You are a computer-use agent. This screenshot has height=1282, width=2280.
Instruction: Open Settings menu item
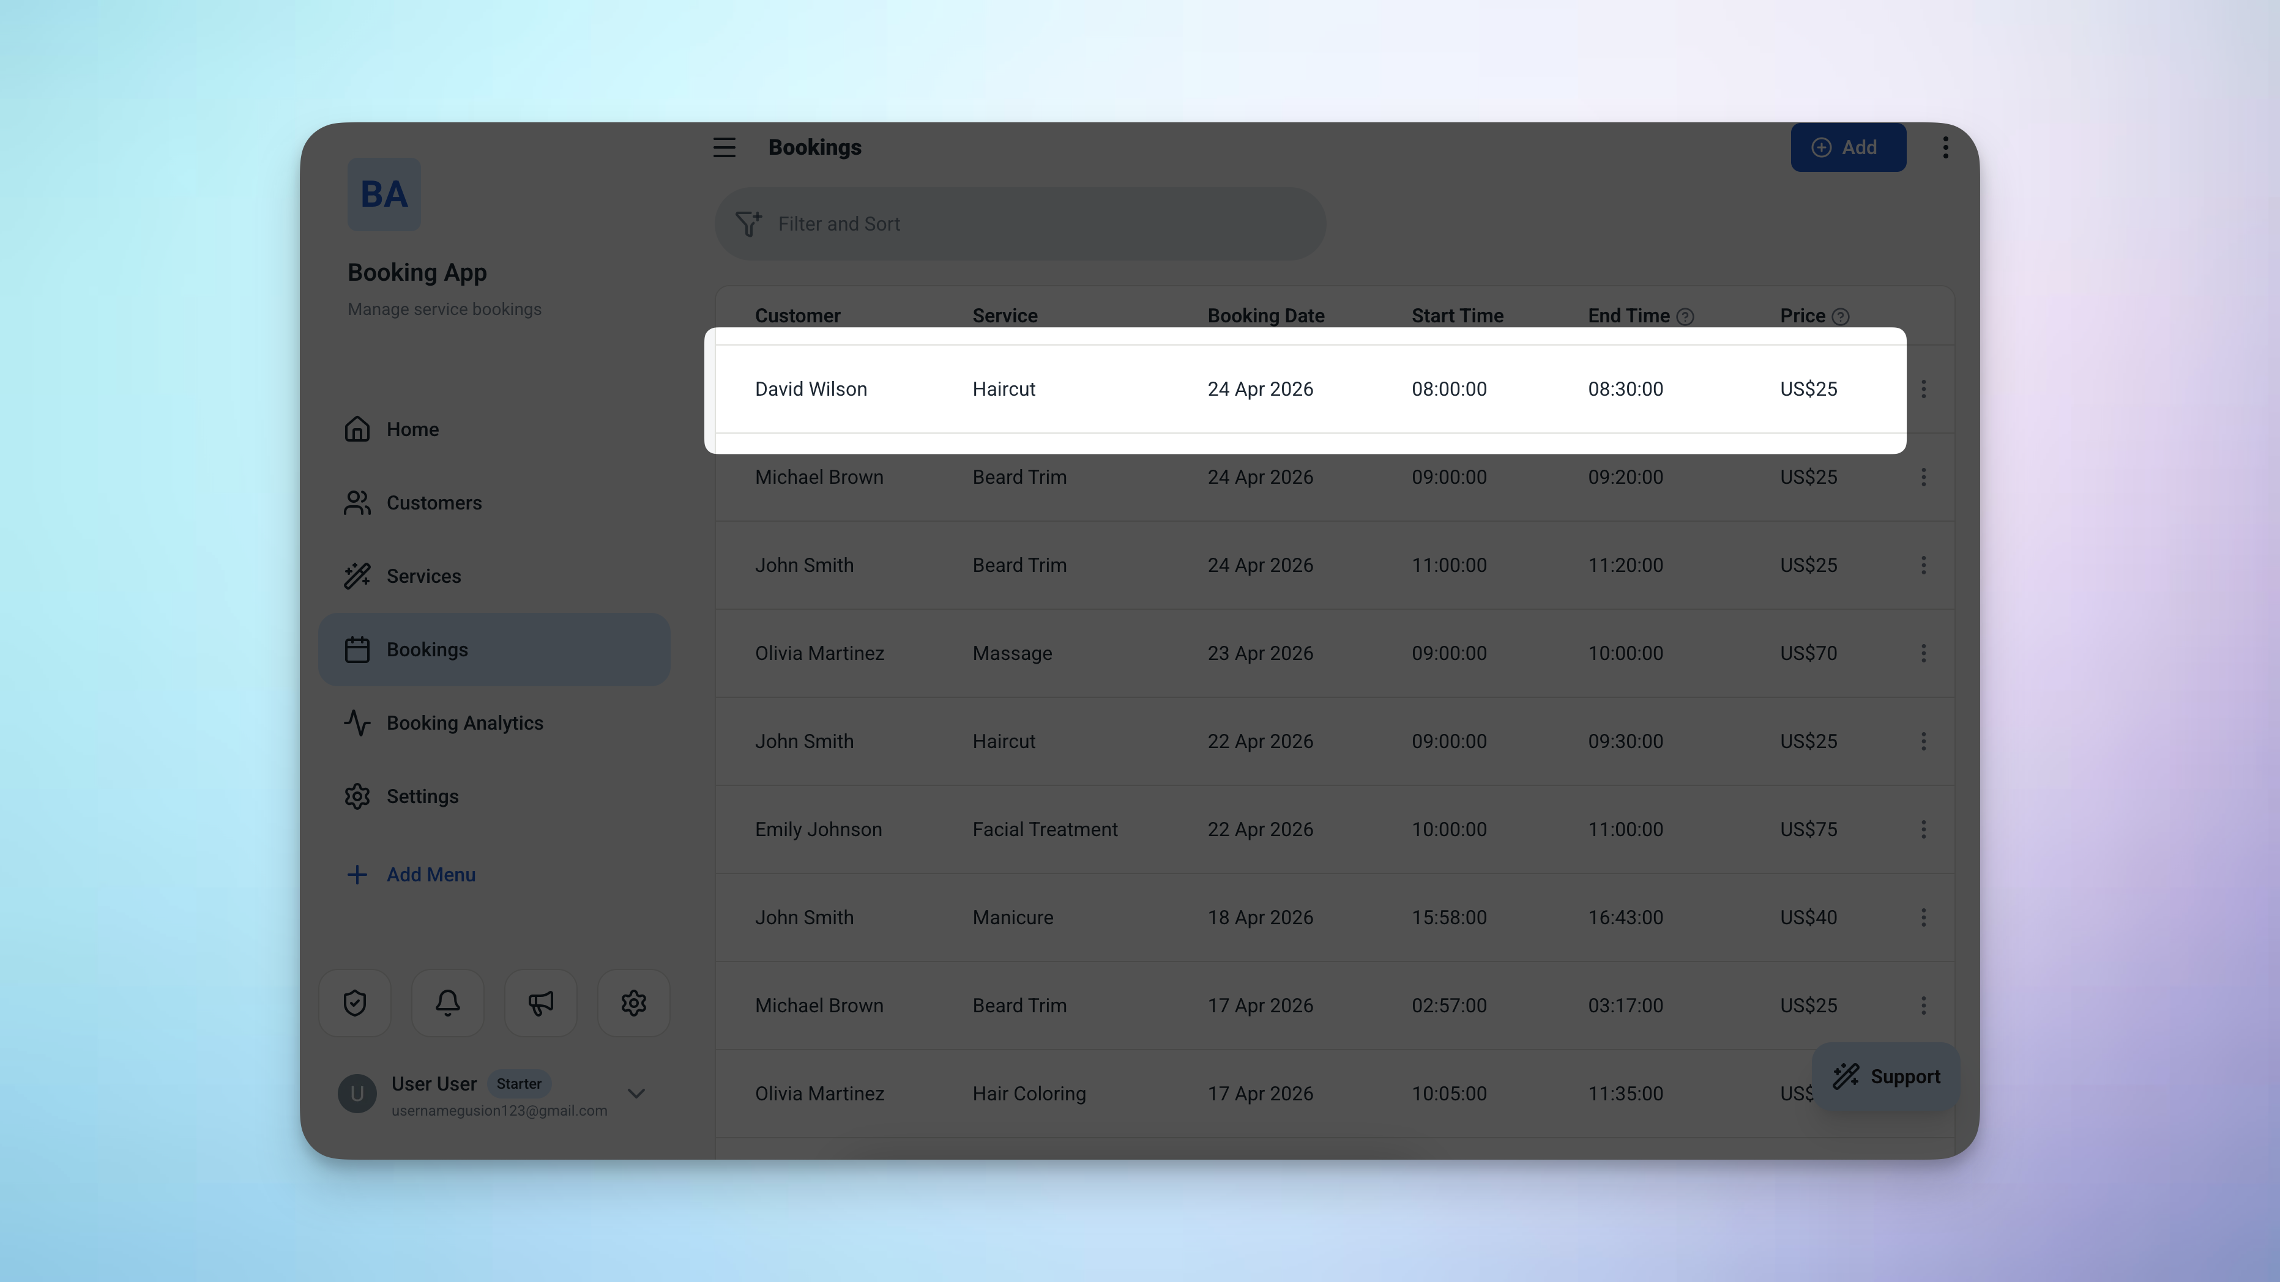coord(494,797)
